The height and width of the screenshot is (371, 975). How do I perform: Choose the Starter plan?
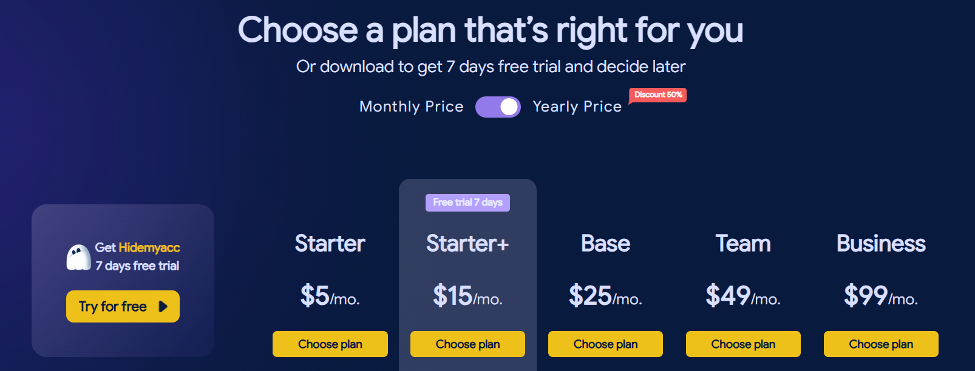(x=330, y=344)
